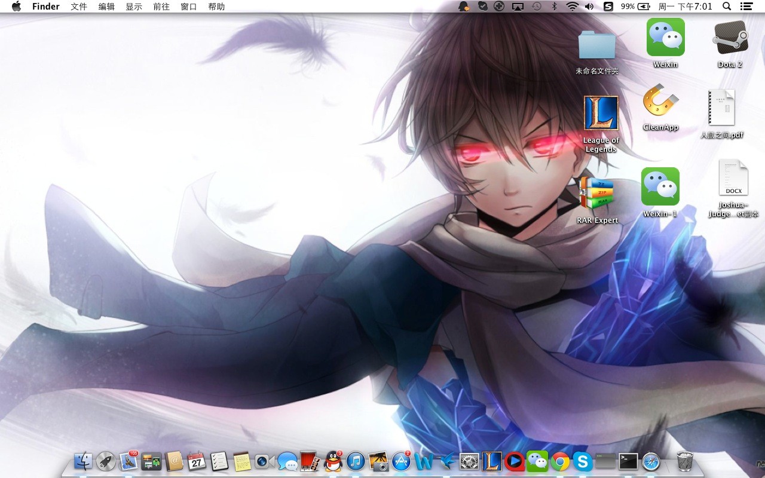The image size is (765, 478).
Task: Open the Apple menu
Action: point(16,7)
